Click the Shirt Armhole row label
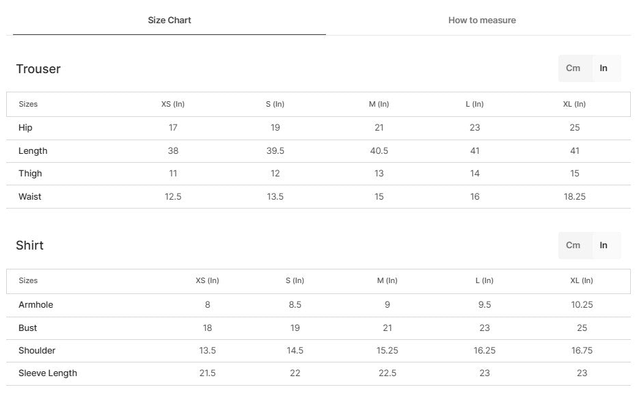The width and height of the screenshot is (637, 398). [x=36, y=305]
